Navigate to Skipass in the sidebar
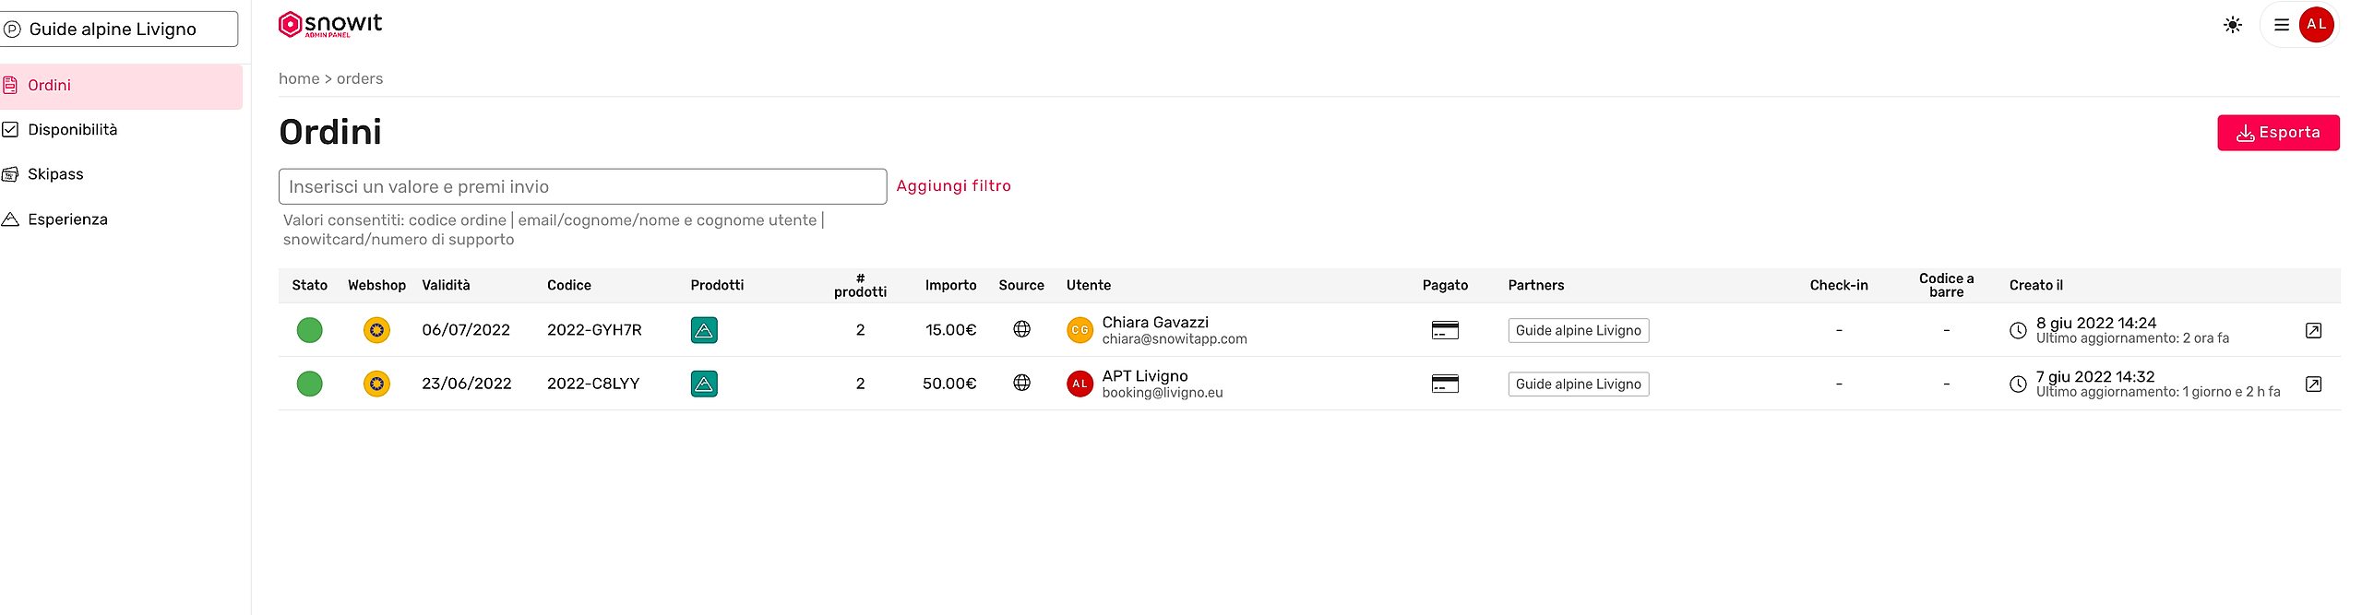 click(55, 174)
